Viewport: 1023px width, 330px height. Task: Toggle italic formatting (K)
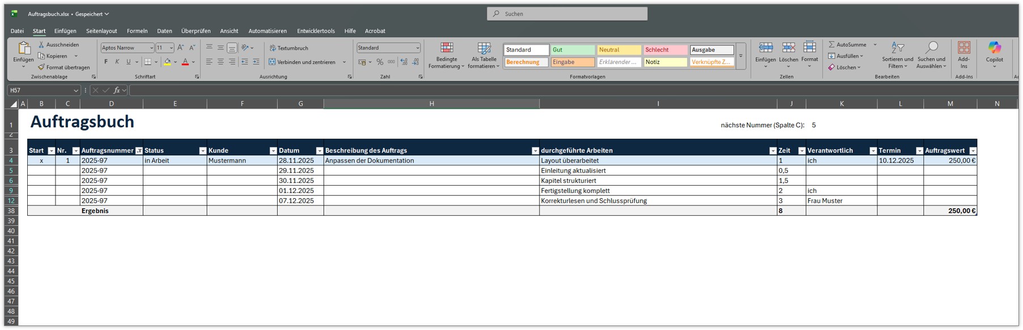(117, 62)
